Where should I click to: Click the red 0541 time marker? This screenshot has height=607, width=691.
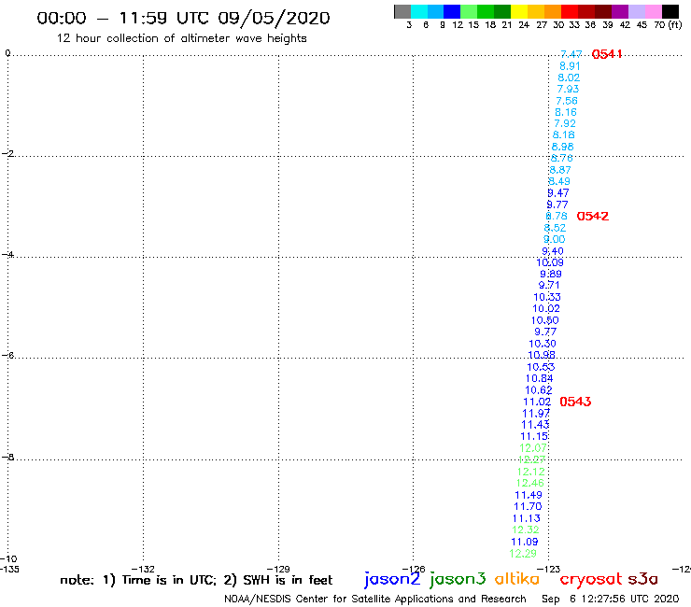(607, 54)
